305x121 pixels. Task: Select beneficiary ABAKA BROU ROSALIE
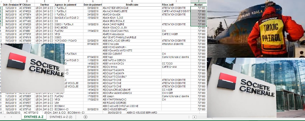tap(132, 21)
